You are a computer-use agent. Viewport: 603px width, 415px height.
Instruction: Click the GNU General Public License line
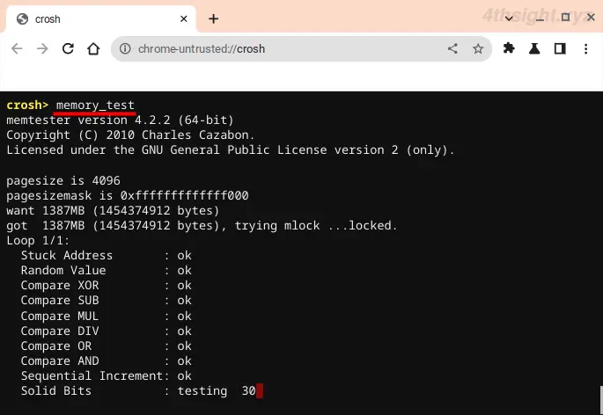231,149
